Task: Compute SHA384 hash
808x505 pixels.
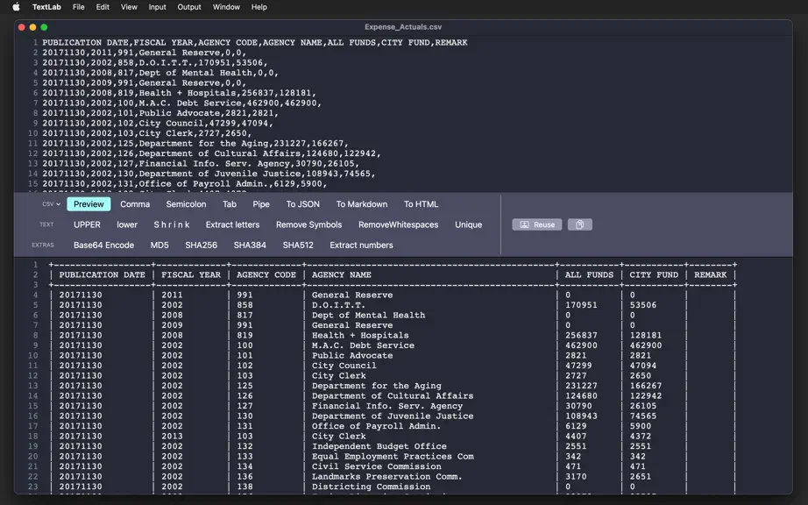Action: (250, 245)
